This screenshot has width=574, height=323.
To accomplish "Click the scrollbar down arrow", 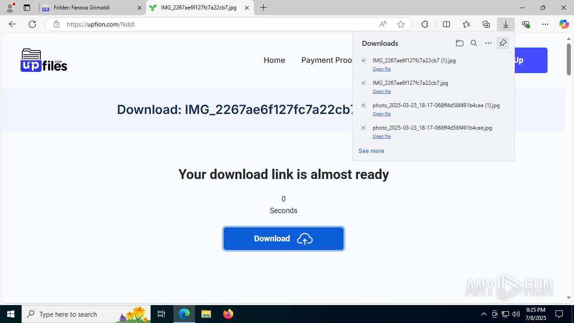I will click(569, 297).
